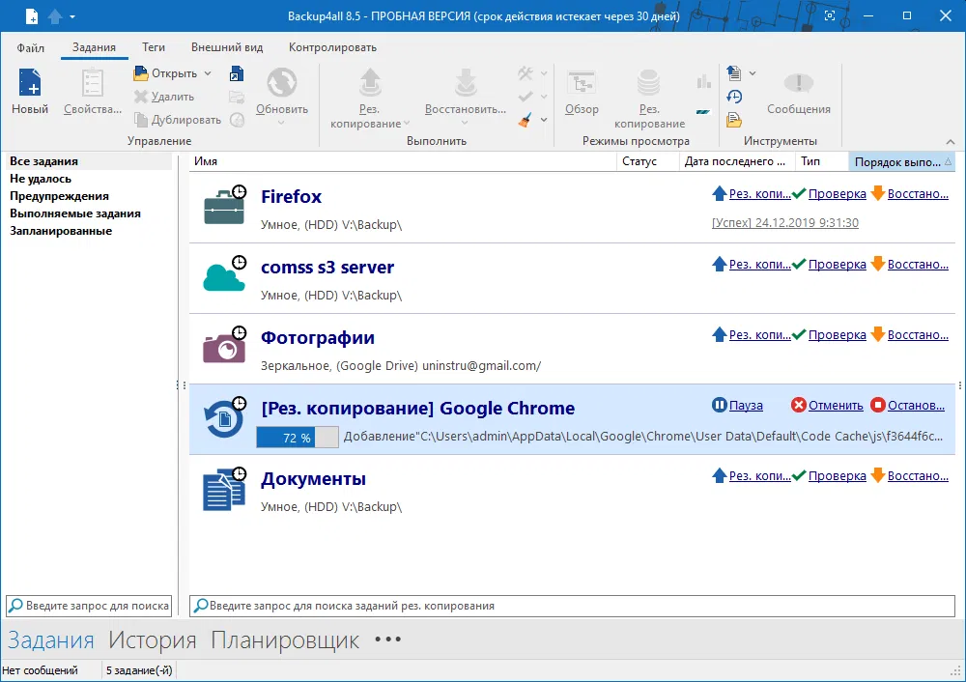966x682 pixels.
Task: Expand the document tool dropdown in Инструменты
Action: pyautogui.click(x=753, y=73)
